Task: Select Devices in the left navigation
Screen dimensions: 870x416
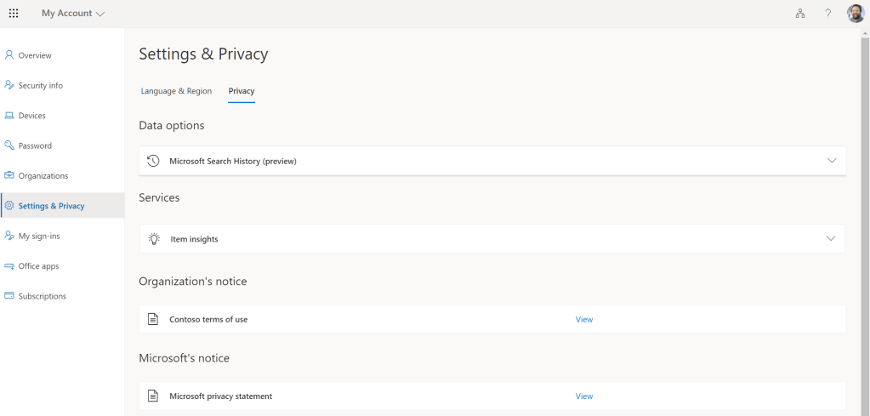Action: [31, 116]
